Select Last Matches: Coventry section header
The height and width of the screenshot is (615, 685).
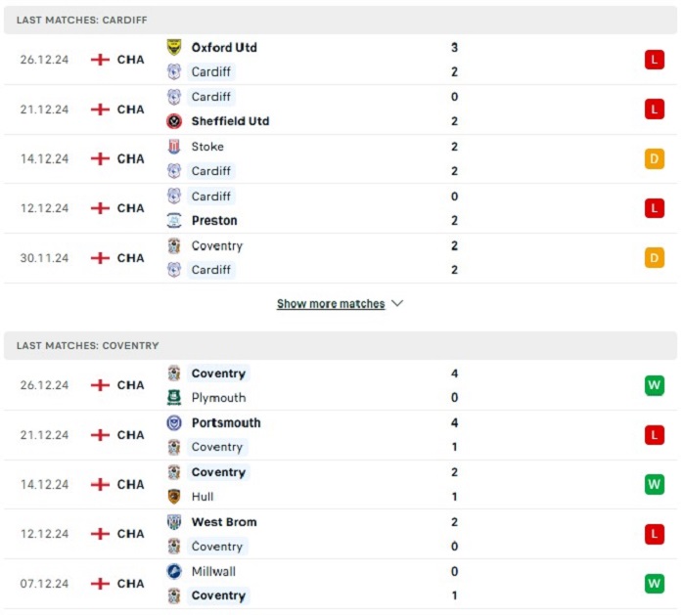[341, 345]
